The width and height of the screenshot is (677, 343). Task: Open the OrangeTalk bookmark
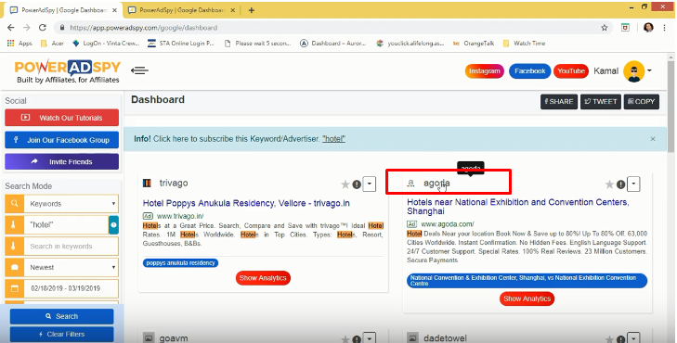474,43
